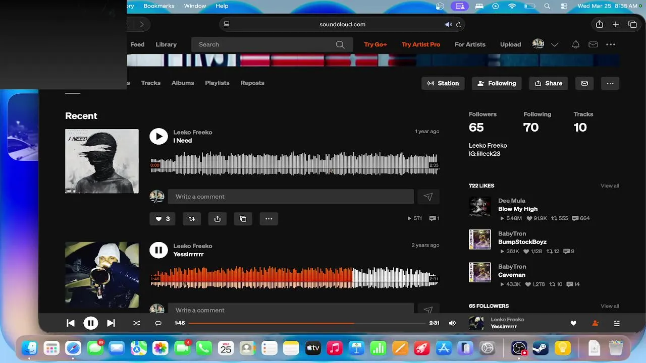This screenshot has height=363, width=646.
Task: Write a comment on I Need
Action: coord(291,197)
